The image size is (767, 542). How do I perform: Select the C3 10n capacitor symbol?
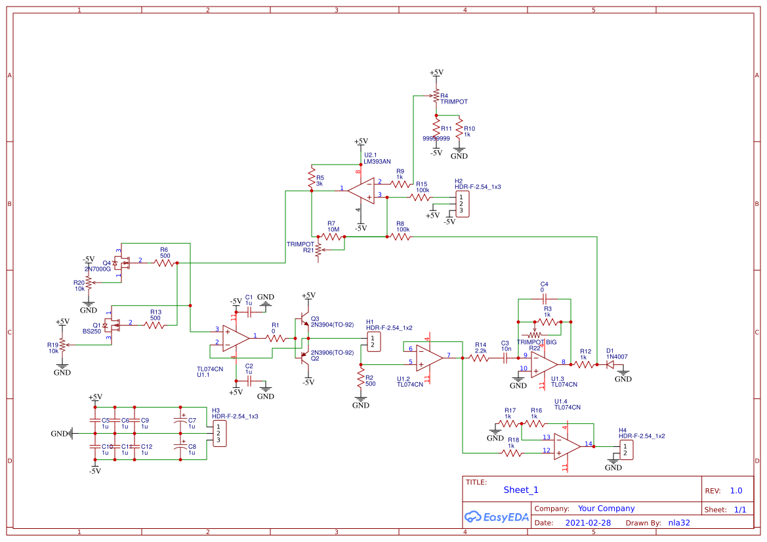[506, 358]
